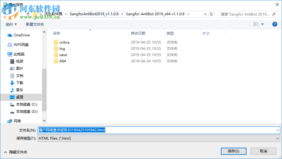Click the 本地磁盘 (D:) drive icon

pos(12,112)
